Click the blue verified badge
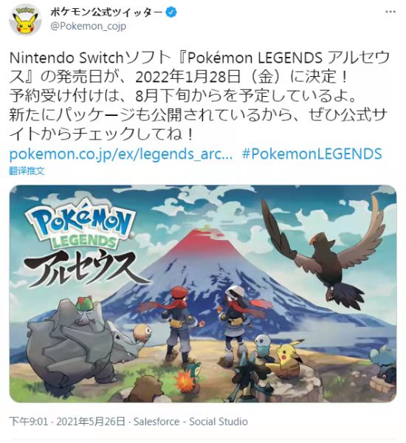 tap(171, 12)
